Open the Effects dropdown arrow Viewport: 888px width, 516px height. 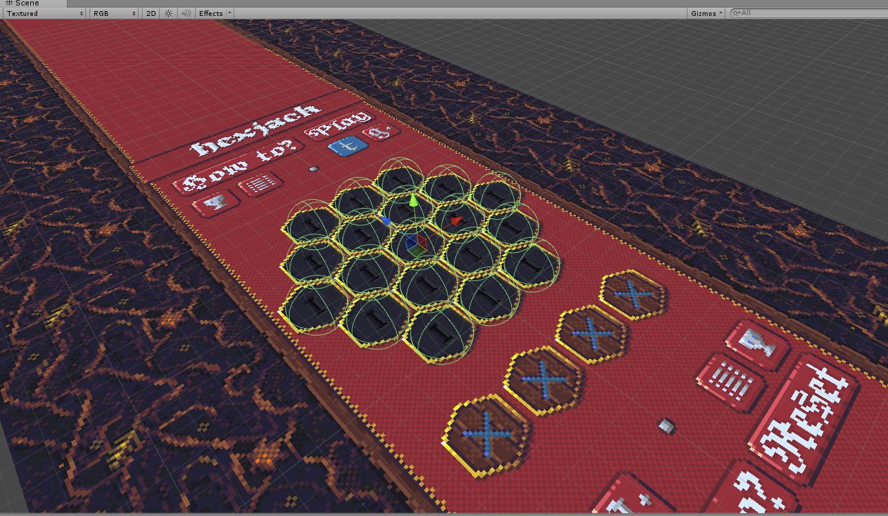[x=229, y=13]
